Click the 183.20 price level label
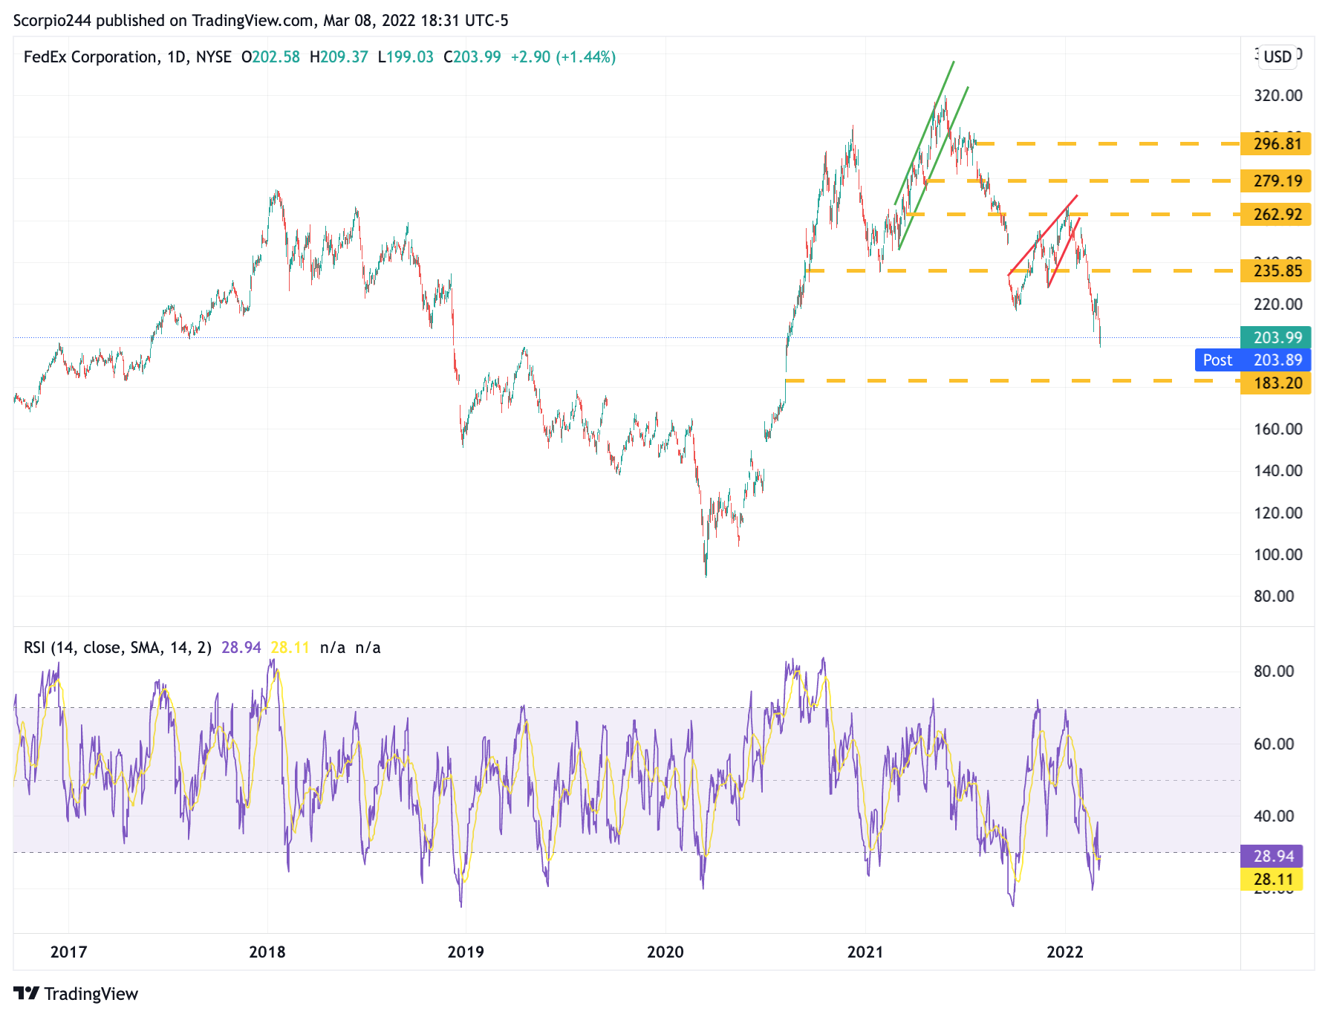This screenshot has height=1017, width=1328. (1276, 383)
